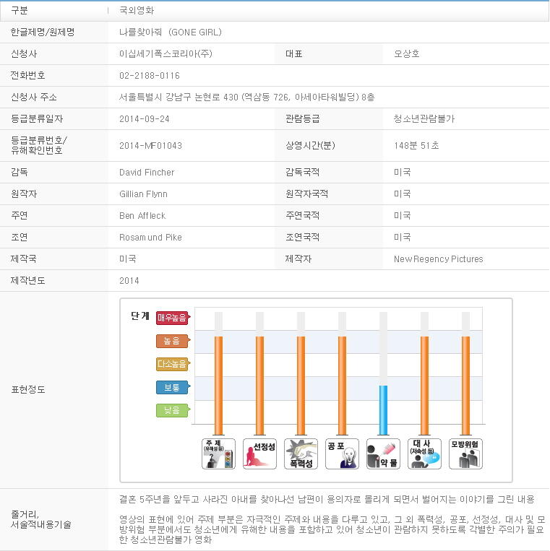This screenshot has height=551, width=550.
Task: Click the 한글제명/원제명 field label
Action: [43, 32]
